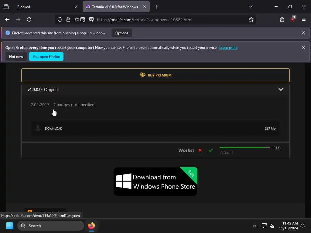Click Yes, open Firefox button

click(x=46, y=57)
